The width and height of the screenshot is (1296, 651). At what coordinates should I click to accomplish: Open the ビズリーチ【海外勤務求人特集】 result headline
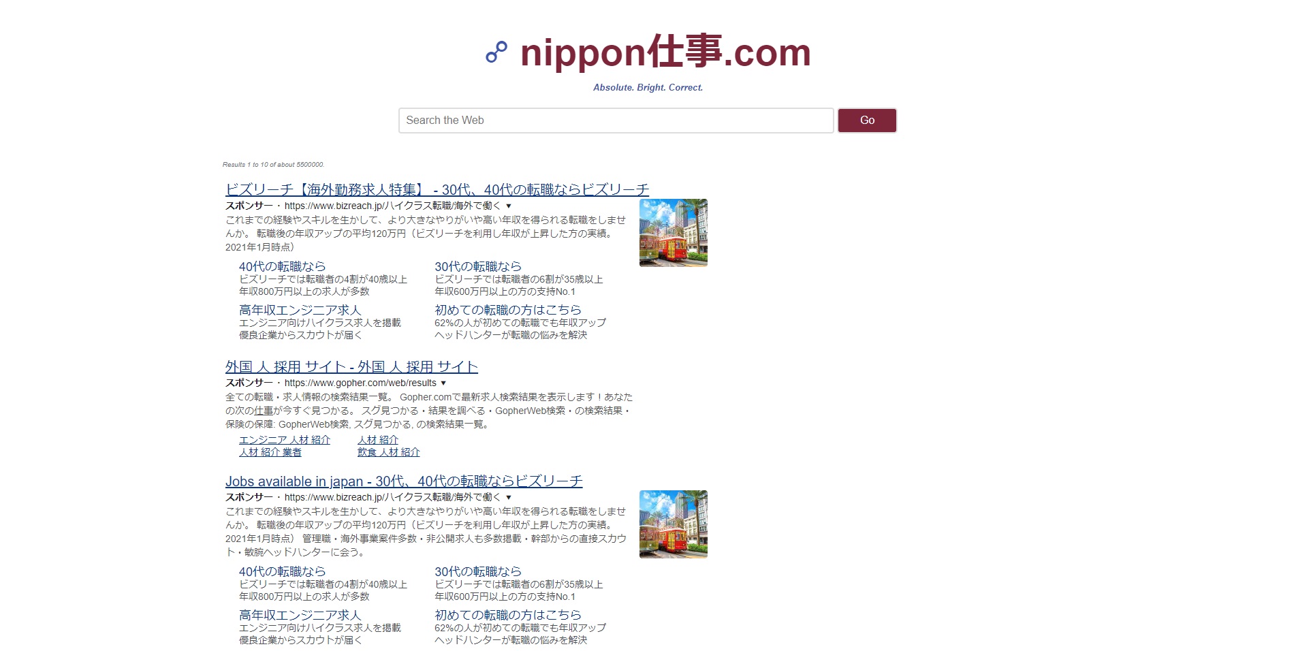437,189
